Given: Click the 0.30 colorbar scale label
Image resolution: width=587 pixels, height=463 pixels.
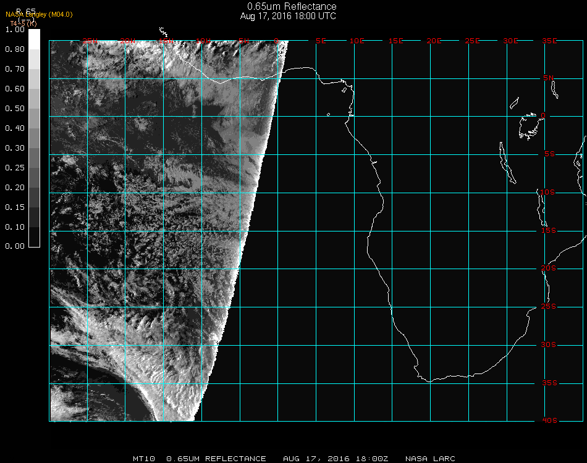Looking at the screenshot, I should click(x=15, y=148).
